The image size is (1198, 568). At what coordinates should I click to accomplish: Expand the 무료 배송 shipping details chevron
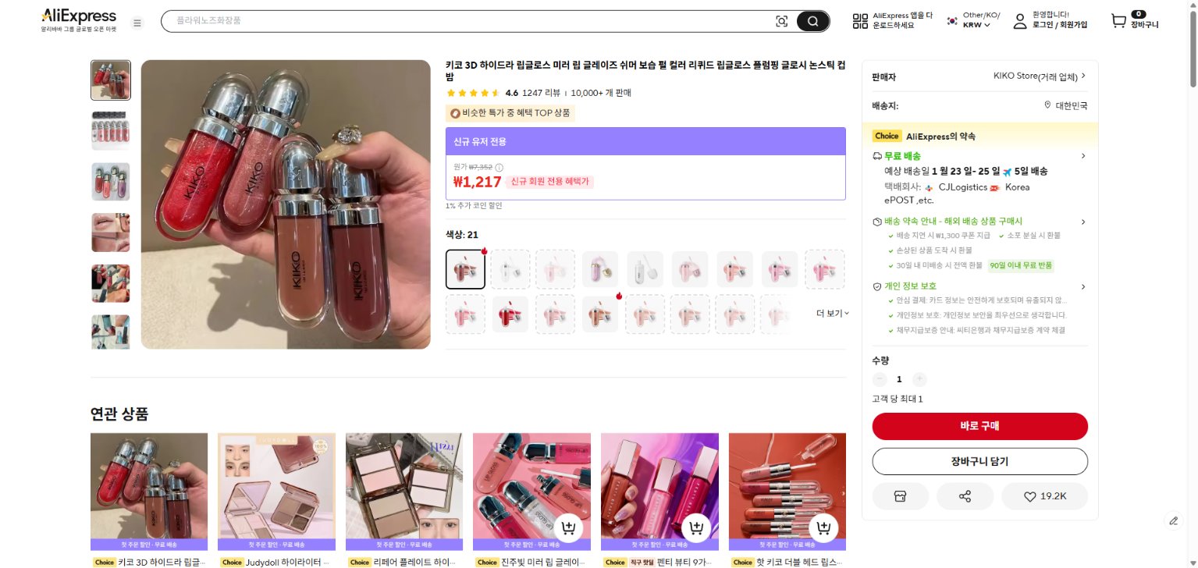(x=1082, y=156)
